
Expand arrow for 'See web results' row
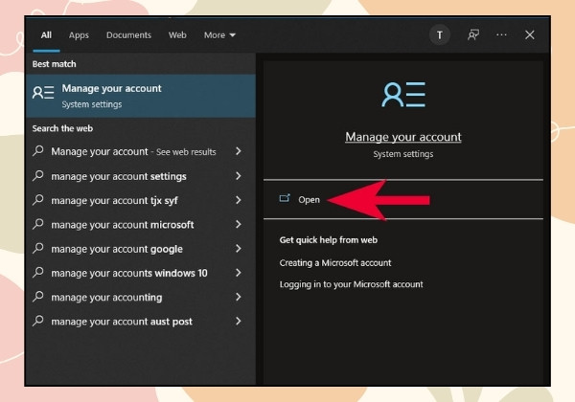[239, 151]
